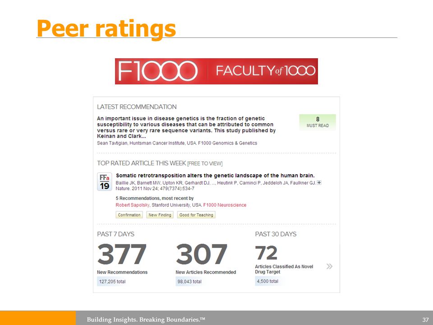
Task: Open latest recommendation on disease genetics text
Action: tap(186, 127)
